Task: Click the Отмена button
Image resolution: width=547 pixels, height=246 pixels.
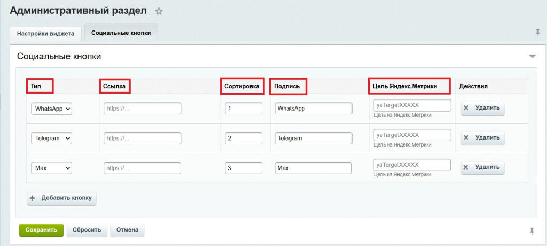Action: click(127, 230)
